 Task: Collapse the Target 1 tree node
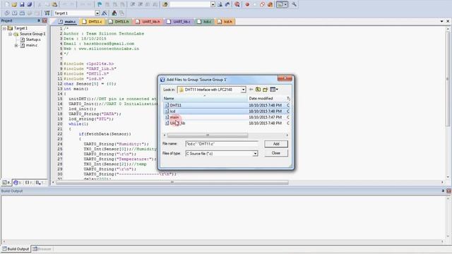pos(4,28)
